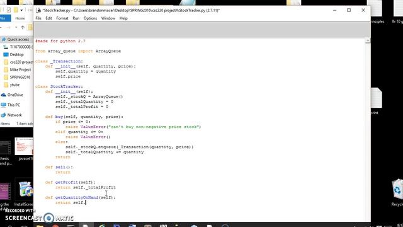Screen dimensions: 403x227
Task: Select SPRING2016 folder in sidebar
Action: click(20, 77)
